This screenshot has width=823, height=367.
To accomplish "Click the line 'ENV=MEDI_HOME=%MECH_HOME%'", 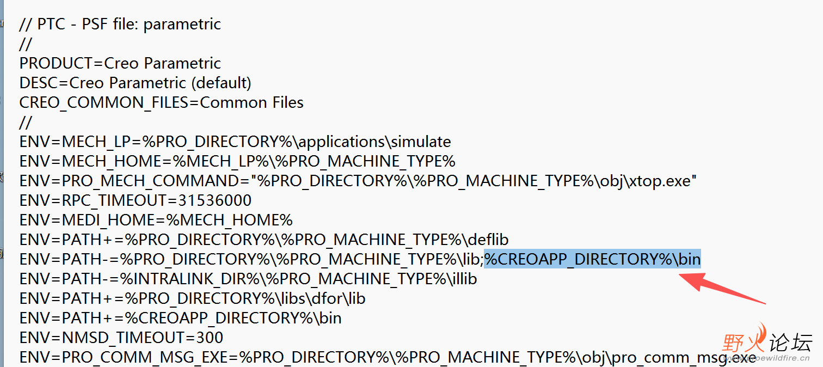I will click(156, 220).
